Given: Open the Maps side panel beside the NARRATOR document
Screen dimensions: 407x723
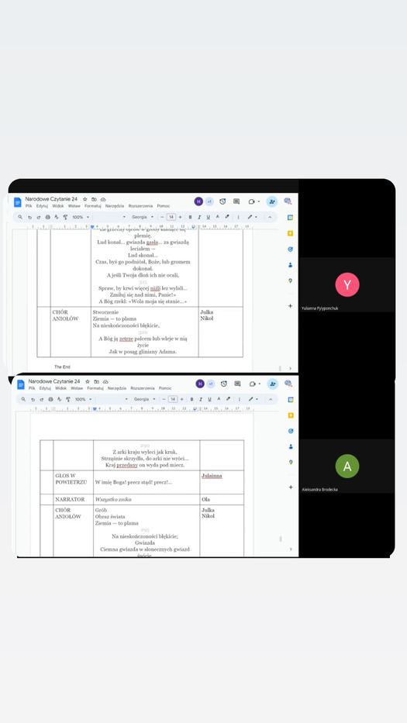Looking at the screenshot, I should point(291,462).
